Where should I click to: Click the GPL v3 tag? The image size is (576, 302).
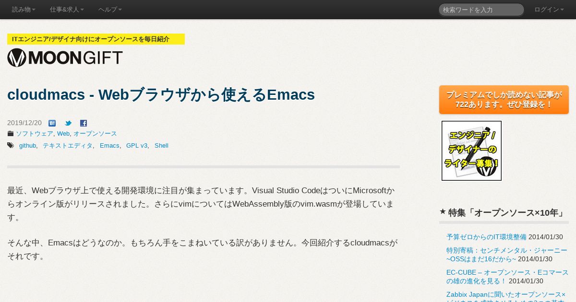(137, 145)
